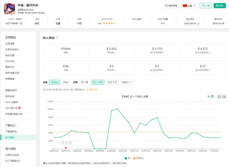The image size is (229, 167).
Task: Click the help icon beside 收入预估 title
Action: 57,38
